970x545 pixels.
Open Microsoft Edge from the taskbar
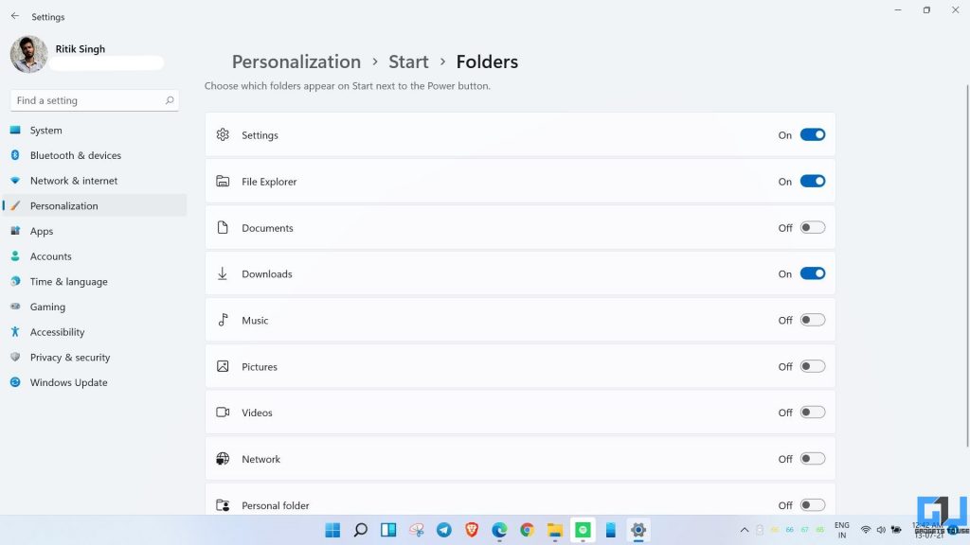pos(499,530)
